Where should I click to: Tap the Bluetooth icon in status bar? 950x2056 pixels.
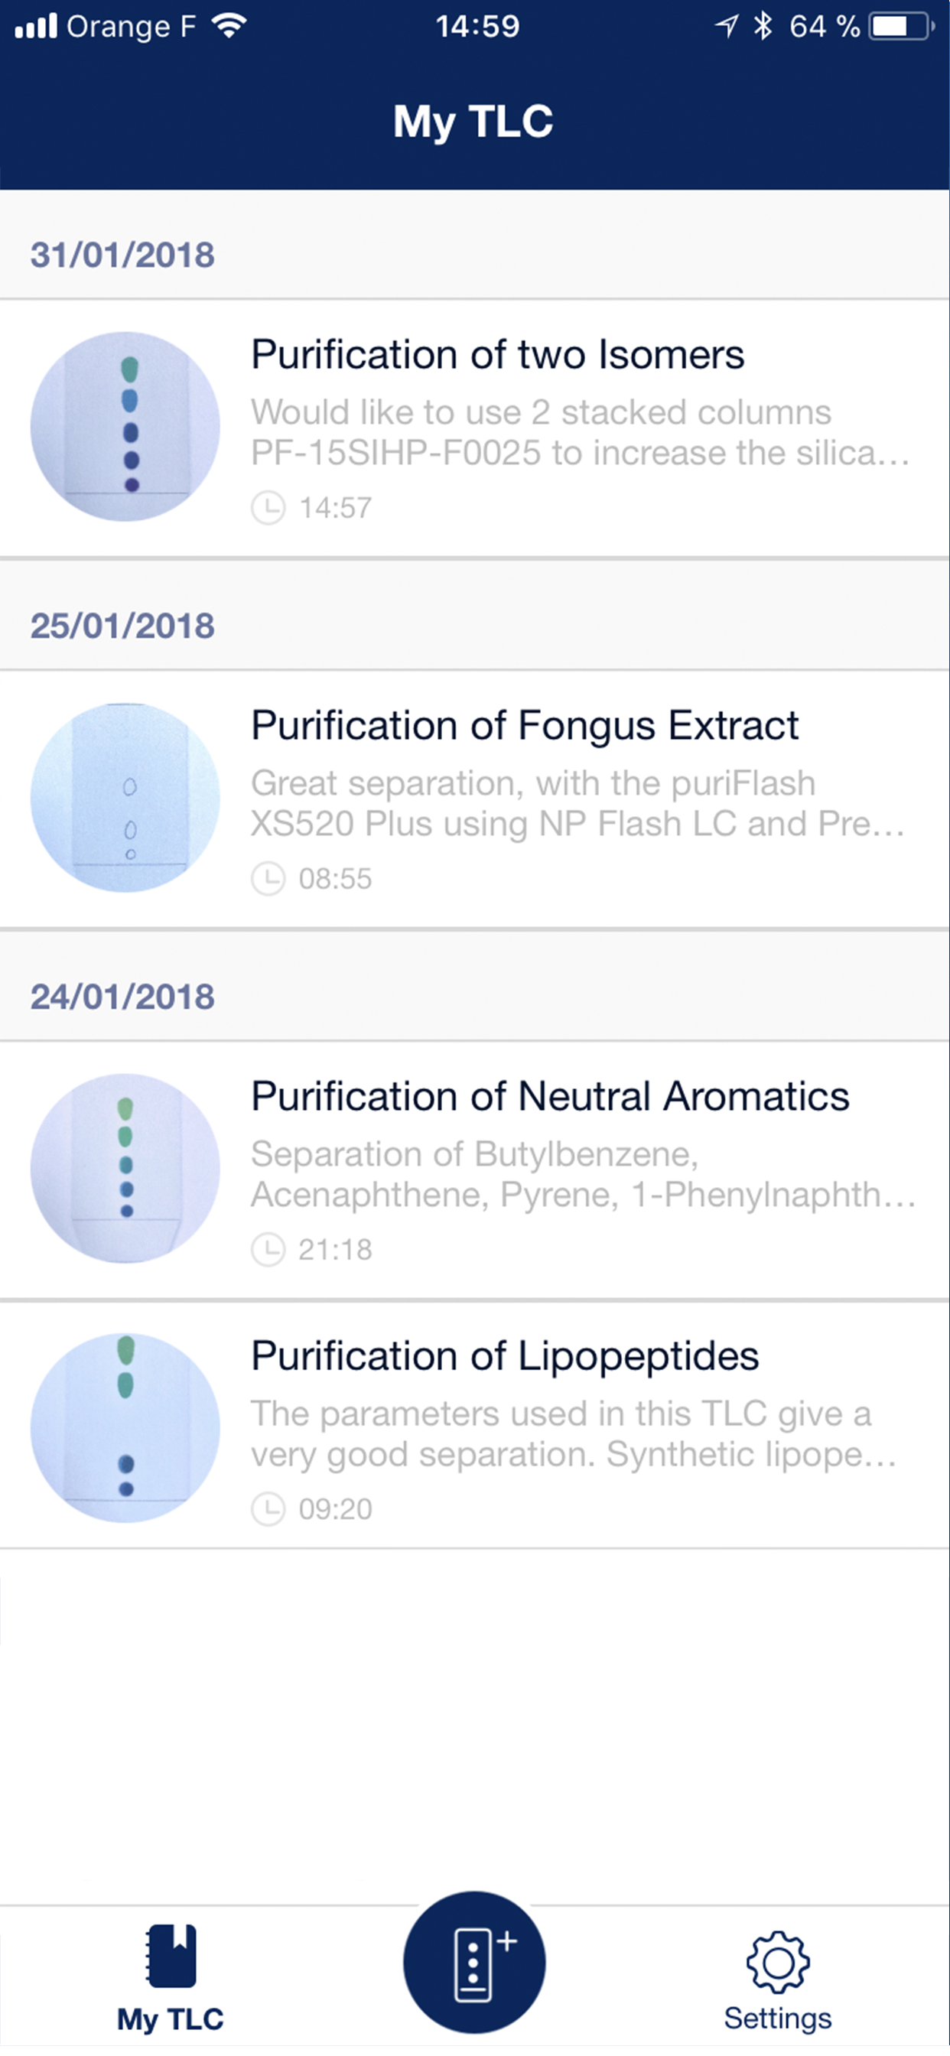coord(763,27)
